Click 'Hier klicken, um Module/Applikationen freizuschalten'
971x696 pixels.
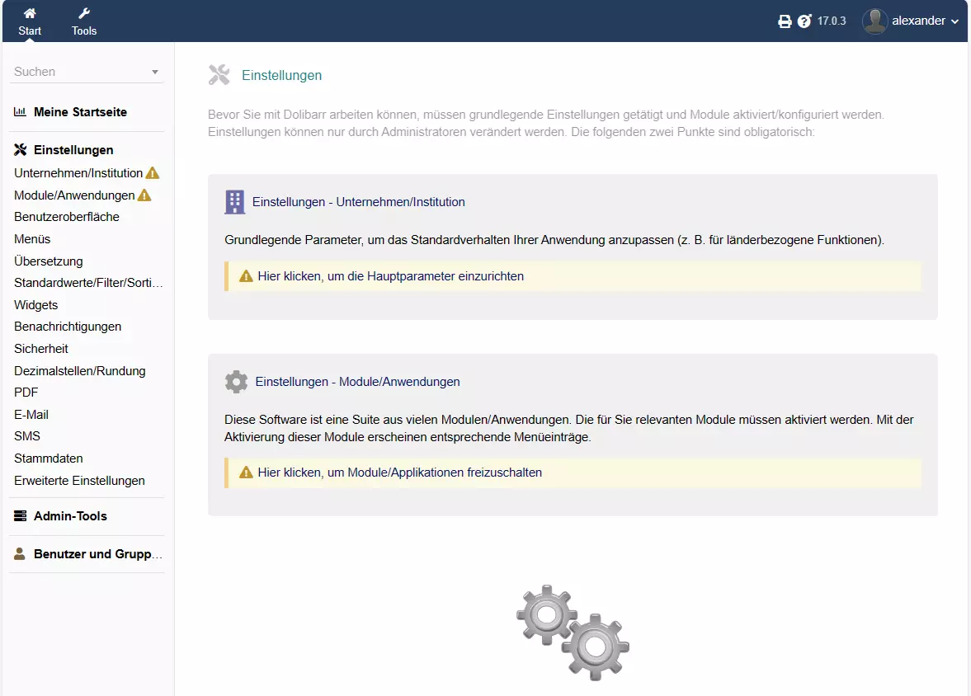coord(400,473)
